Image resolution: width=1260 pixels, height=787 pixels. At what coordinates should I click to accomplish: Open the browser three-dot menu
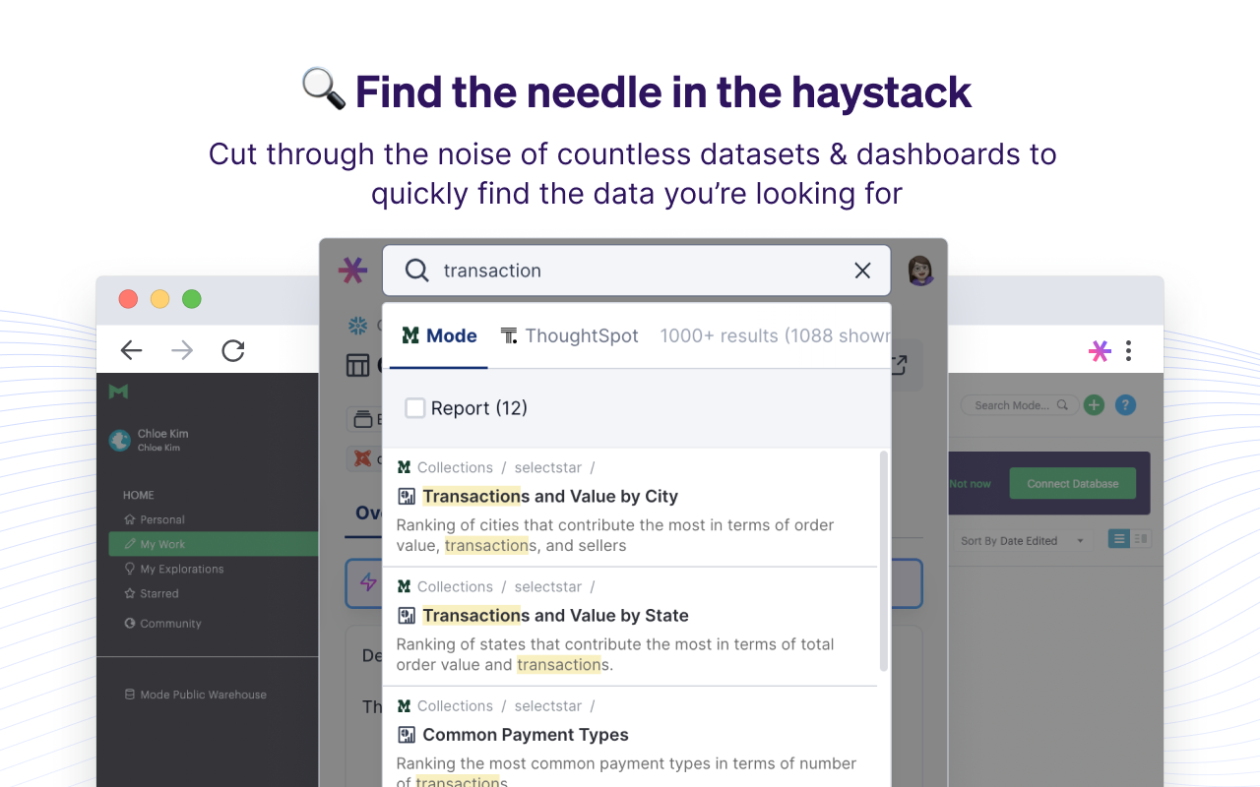[1128, 350]
